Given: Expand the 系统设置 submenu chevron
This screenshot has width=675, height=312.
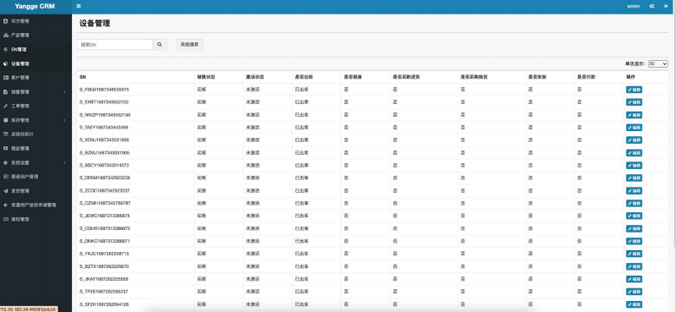Looking at the screenshot, I should (65, 162).
